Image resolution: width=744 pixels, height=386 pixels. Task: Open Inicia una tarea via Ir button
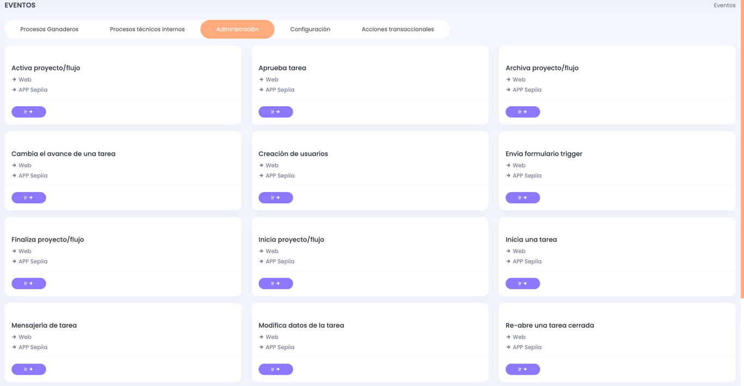coord(523,283)
